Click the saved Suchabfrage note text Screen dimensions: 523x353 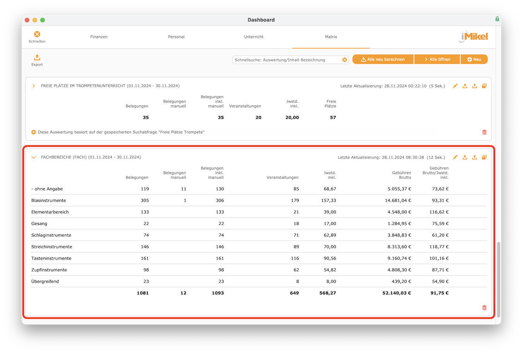click(x=121, y=132)
